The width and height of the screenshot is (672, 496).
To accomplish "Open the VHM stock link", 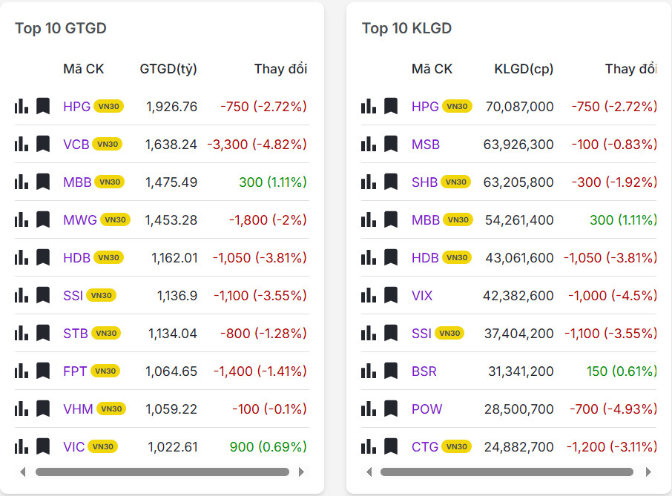I will tap(77, 409).
